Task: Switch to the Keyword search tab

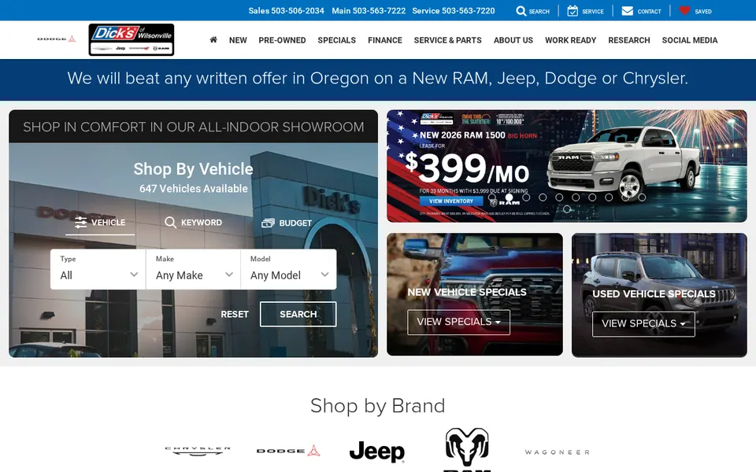Action: pos(194,223)
